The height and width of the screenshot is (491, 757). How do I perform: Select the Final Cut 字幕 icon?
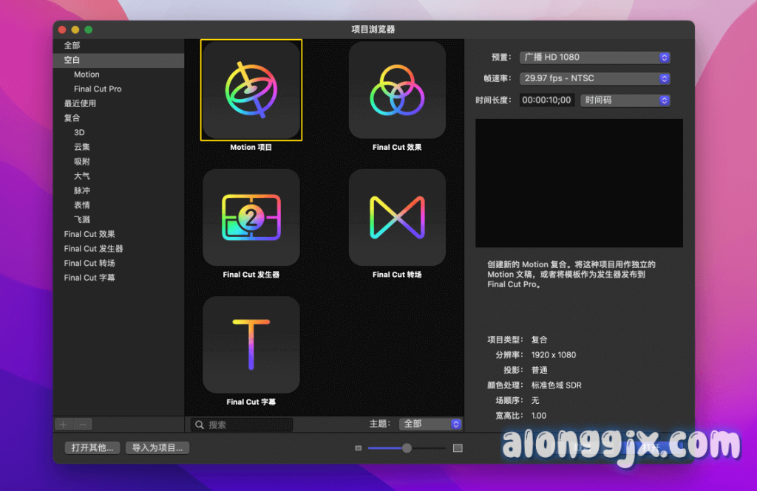coord(251,345)
